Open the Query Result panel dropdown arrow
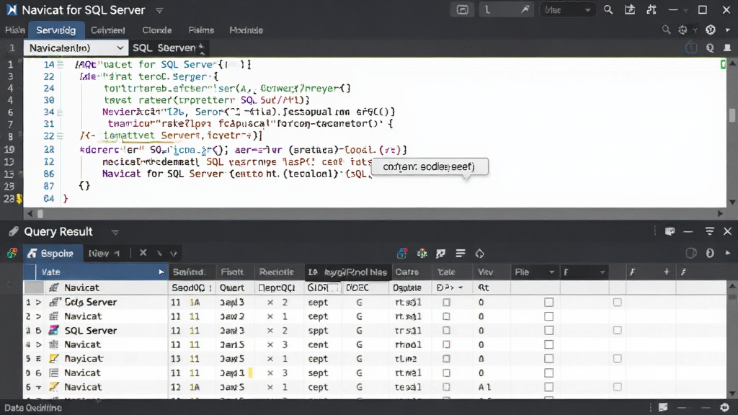This screenshot has width=738, height=415. (115, 232)
